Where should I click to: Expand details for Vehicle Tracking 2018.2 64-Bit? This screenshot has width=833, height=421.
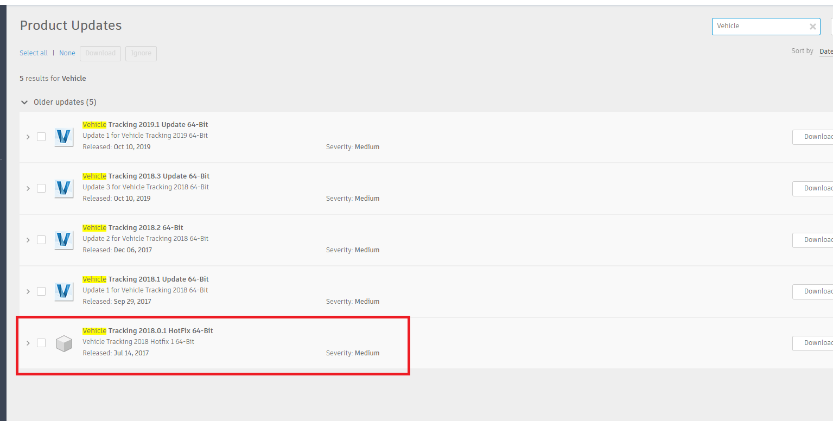[28, 240]
